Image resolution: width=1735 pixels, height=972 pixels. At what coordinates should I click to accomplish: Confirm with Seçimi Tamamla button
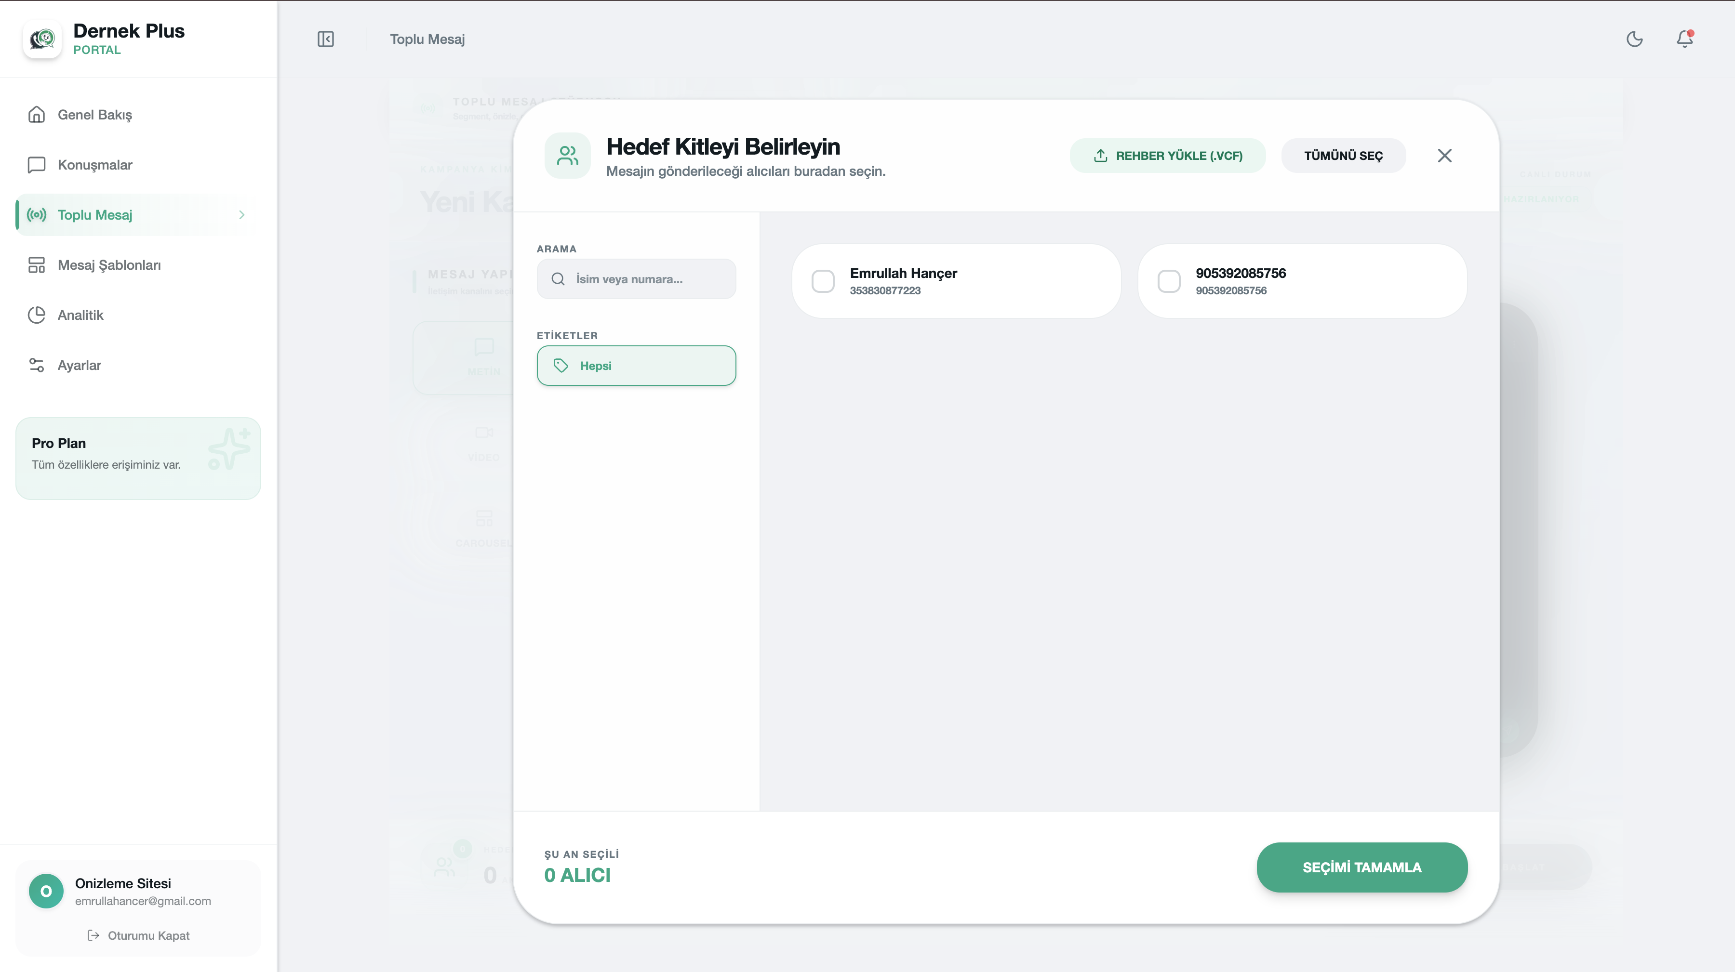[1361, 867]
